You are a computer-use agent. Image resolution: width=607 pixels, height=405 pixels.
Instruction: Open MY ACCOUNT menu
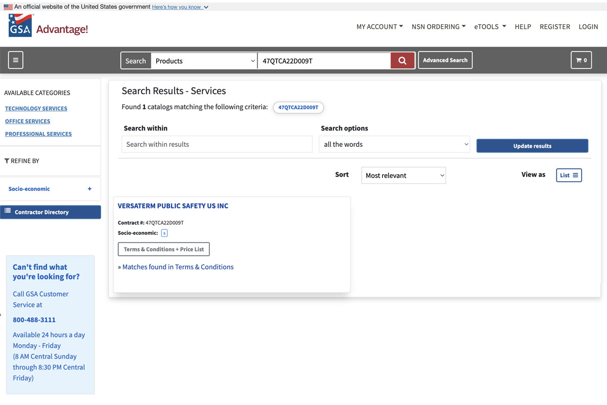(379, 27)
